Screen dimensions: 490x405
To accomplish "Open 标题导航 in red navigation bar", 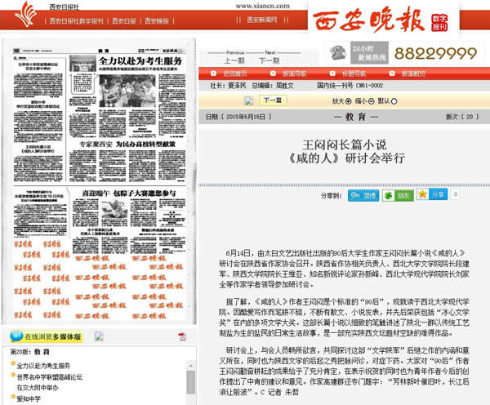I will (354, 73).
